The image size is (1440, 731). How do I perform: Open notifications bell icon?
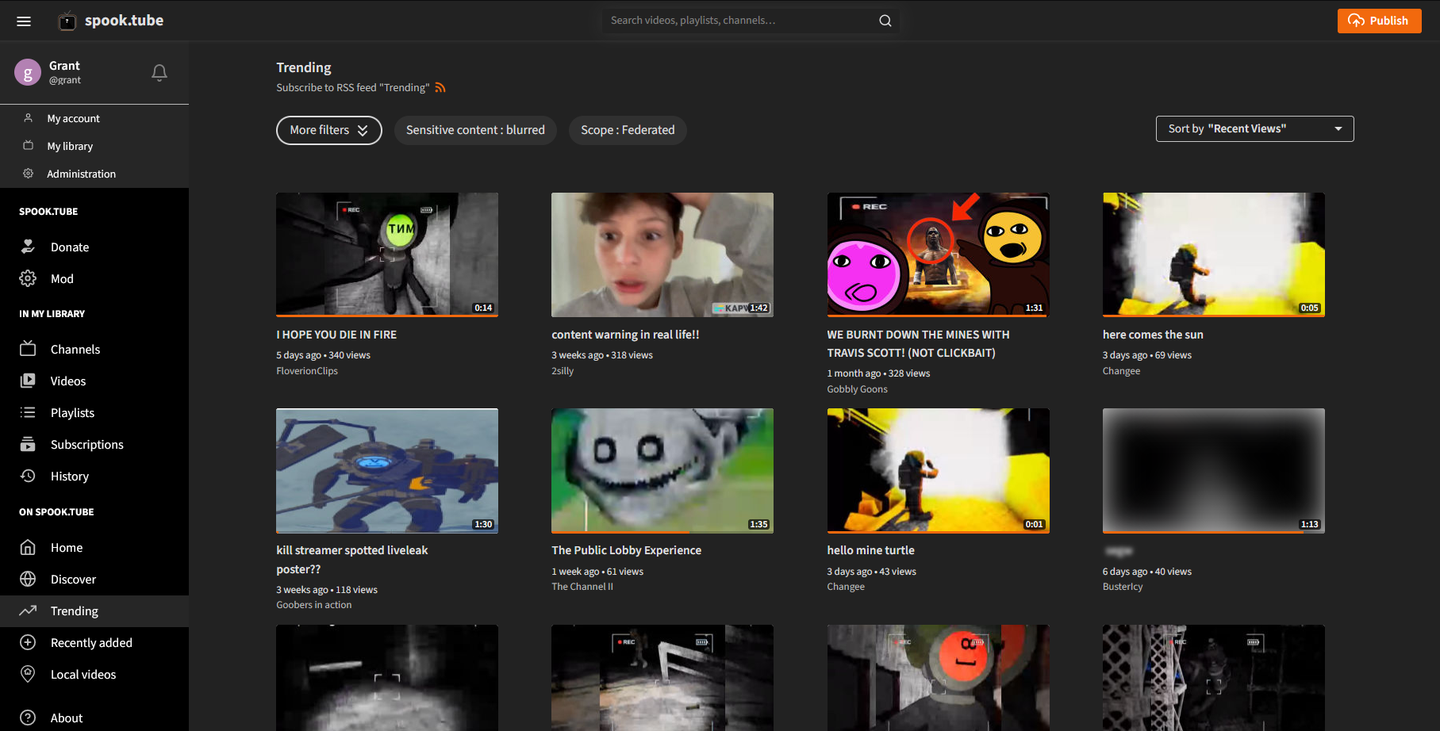pos(159,73)
